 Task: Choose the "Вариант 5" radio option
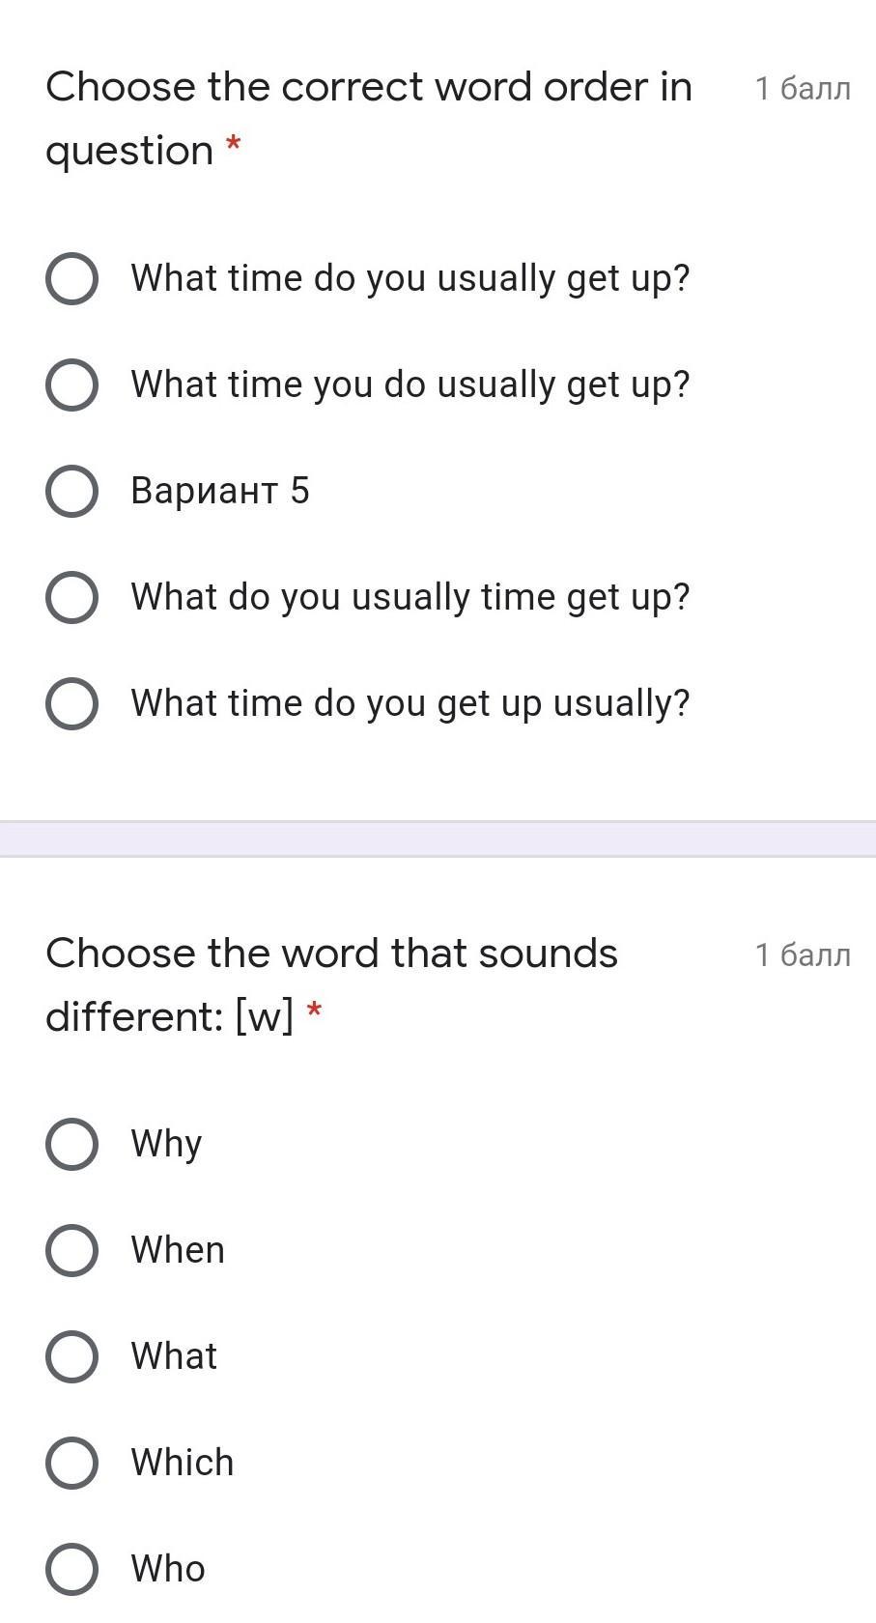tap(71, 491)
